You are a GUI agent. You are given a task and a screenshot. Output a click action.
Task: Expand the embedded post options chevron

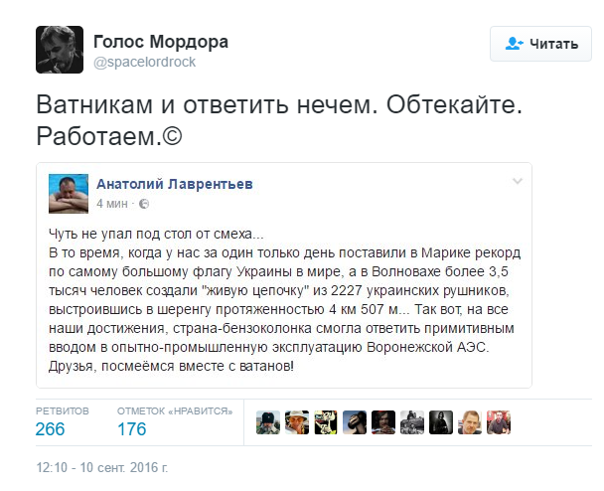coord(517,181)
